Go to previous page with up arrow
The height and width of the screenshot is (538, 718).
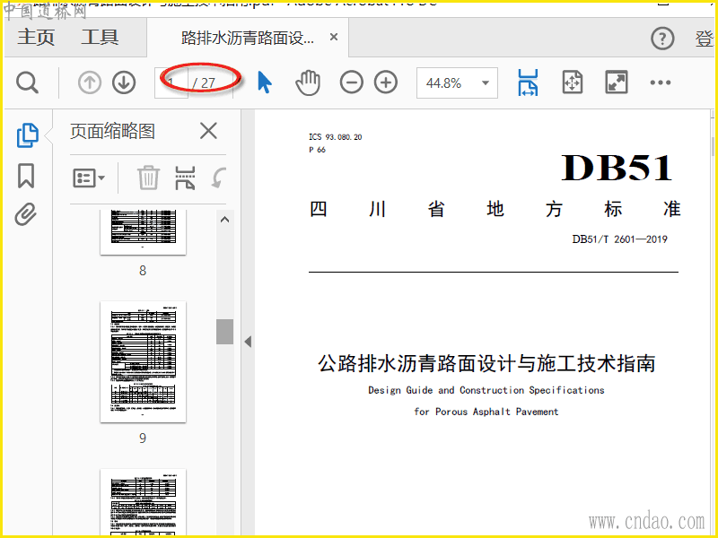(x=90, y=83)
